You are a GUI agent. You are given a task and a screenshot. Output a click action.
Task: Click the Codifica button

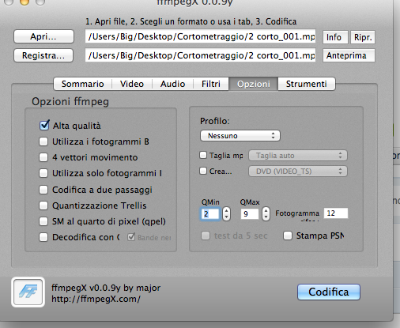[329, 292]
